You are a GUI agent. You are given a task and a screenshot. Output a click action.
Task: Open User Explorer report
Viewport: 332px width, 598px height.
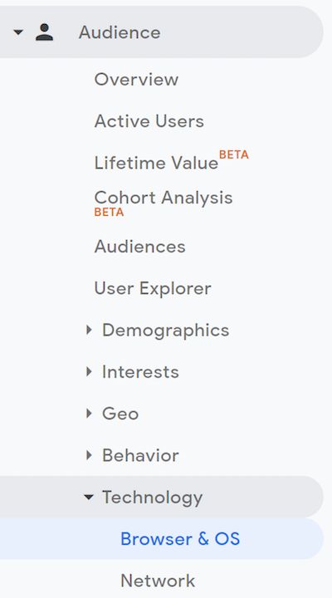(153, 288)
